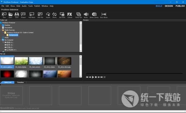This screenshot has width=186, height=113.
Task: Open the Edit Slide tool
Action: (x=62, y=15)
